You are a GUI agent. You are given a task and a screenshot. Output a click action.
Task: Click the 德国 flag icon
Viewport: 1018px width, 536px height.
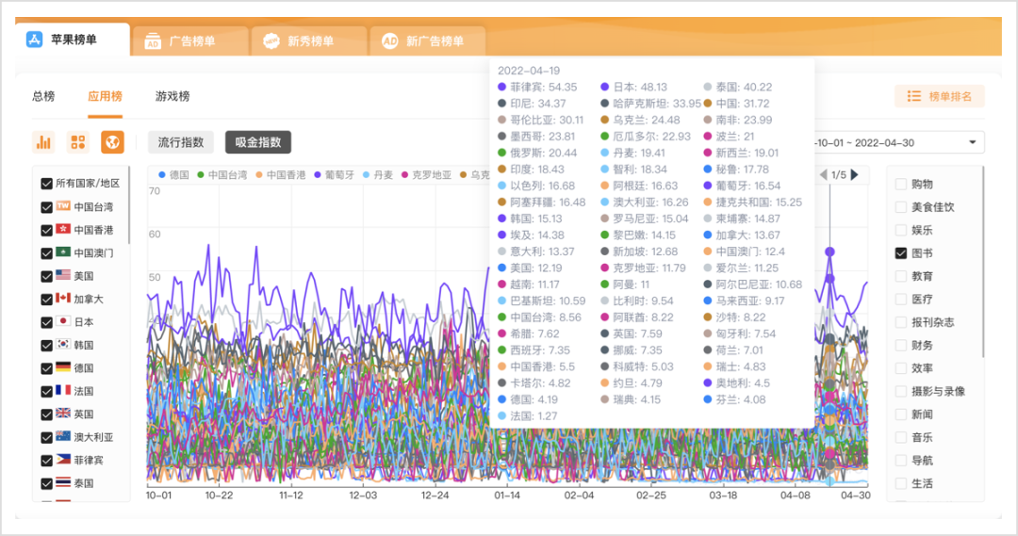(63, 367)
